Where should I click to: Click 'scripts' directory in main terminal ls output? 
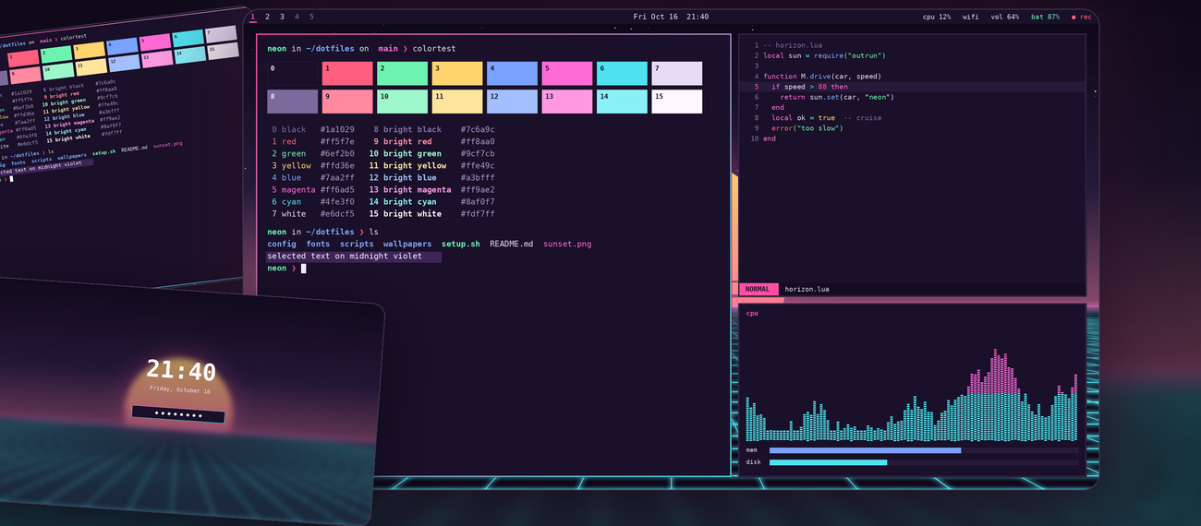point(357,245)
